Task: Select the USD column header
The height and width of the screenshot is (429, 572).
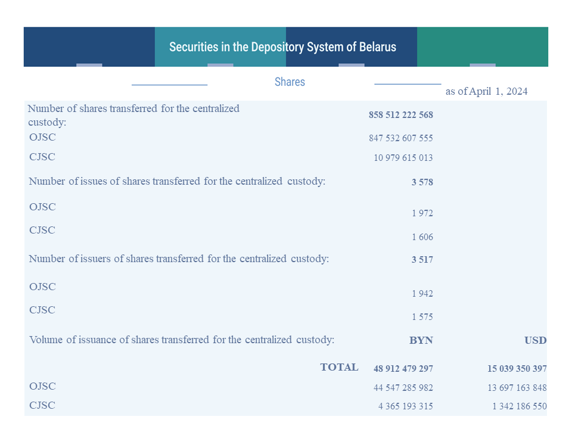Action: [535, 340]
